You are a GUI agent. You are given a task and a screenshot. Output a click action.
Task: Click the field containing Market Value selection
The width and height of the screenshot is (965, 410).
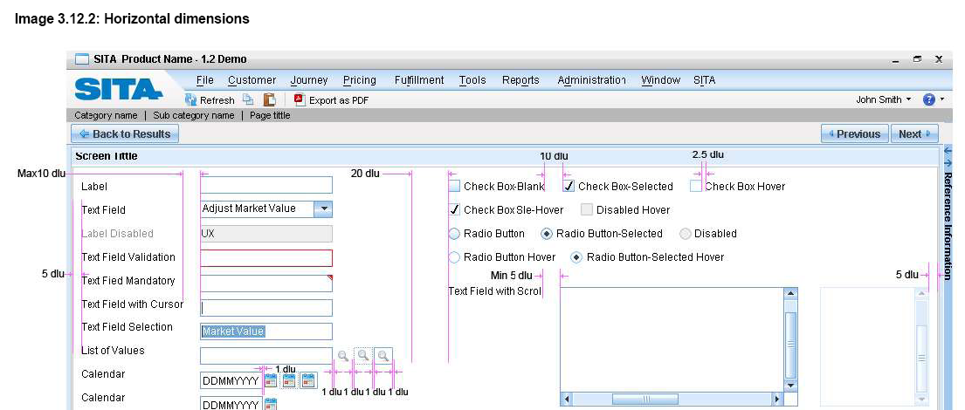point(265,331)
